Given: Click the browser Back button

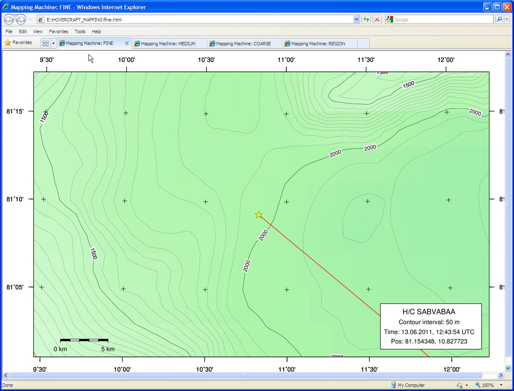Looking at the screenshot, I should pyautogui.click(x=9, y=19).
